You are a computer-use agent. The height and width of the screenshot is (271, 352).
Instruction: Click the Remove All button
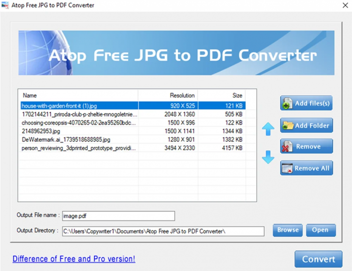pos(306,168)
